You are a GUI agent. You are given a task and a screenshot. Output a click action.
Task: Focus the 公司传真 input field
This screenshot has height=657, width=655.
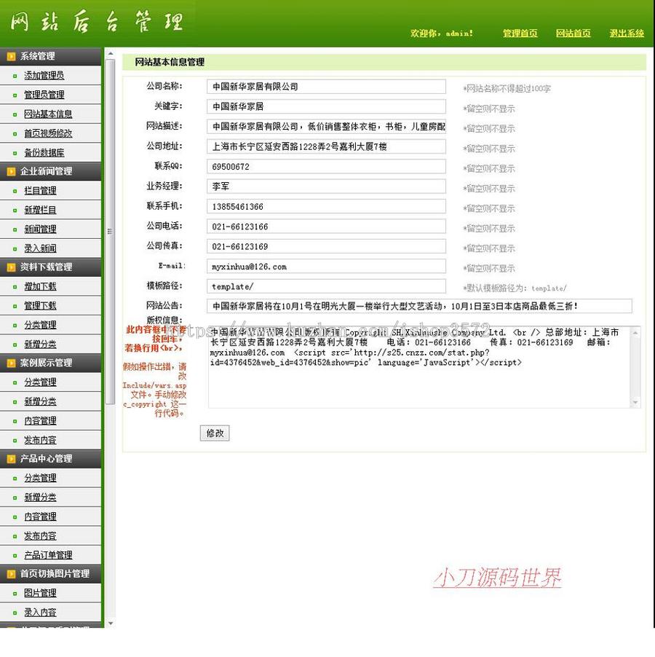tap(327, 246)
